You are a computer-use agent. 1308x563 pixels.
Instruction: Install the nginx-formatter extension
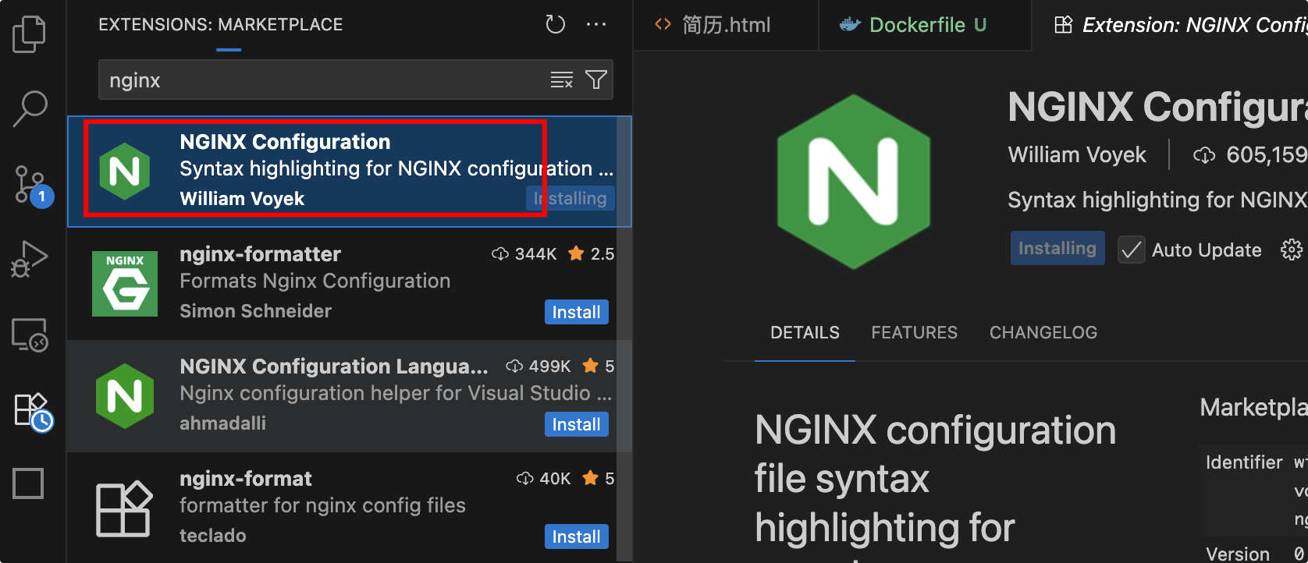576,312
